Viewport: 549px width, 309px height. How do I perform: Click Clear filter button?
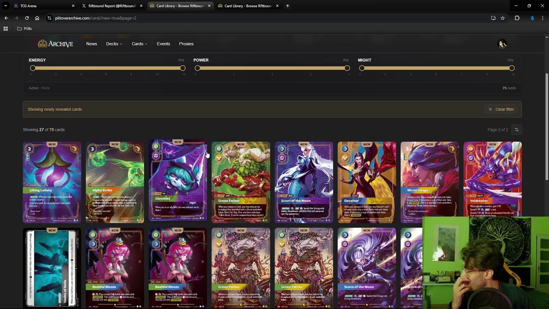(501, 109)
